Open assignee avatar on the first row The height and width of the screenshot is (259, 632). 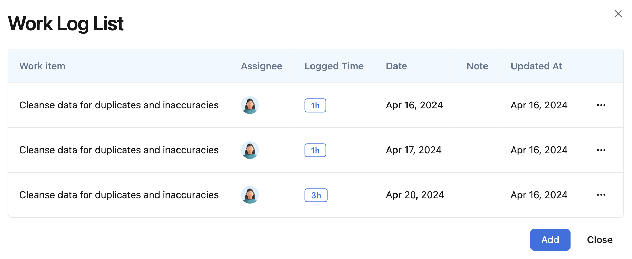tap(250, 105)
